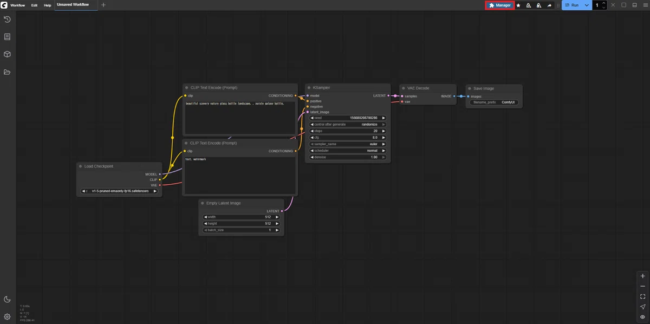Open control after generate randomize dropdown
Image resolution: width=650 pixels, height=324 pixels.
tap(347, 124)
